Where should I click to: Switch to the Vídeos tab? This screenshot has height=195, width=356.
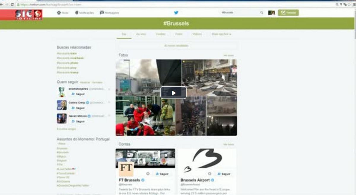coord(197,34)
